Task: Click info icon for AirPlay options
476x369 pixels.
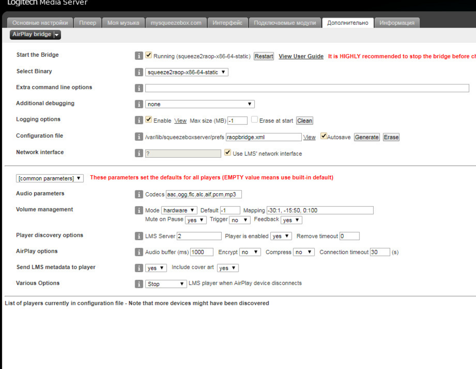Action: [x=139, y=252]
